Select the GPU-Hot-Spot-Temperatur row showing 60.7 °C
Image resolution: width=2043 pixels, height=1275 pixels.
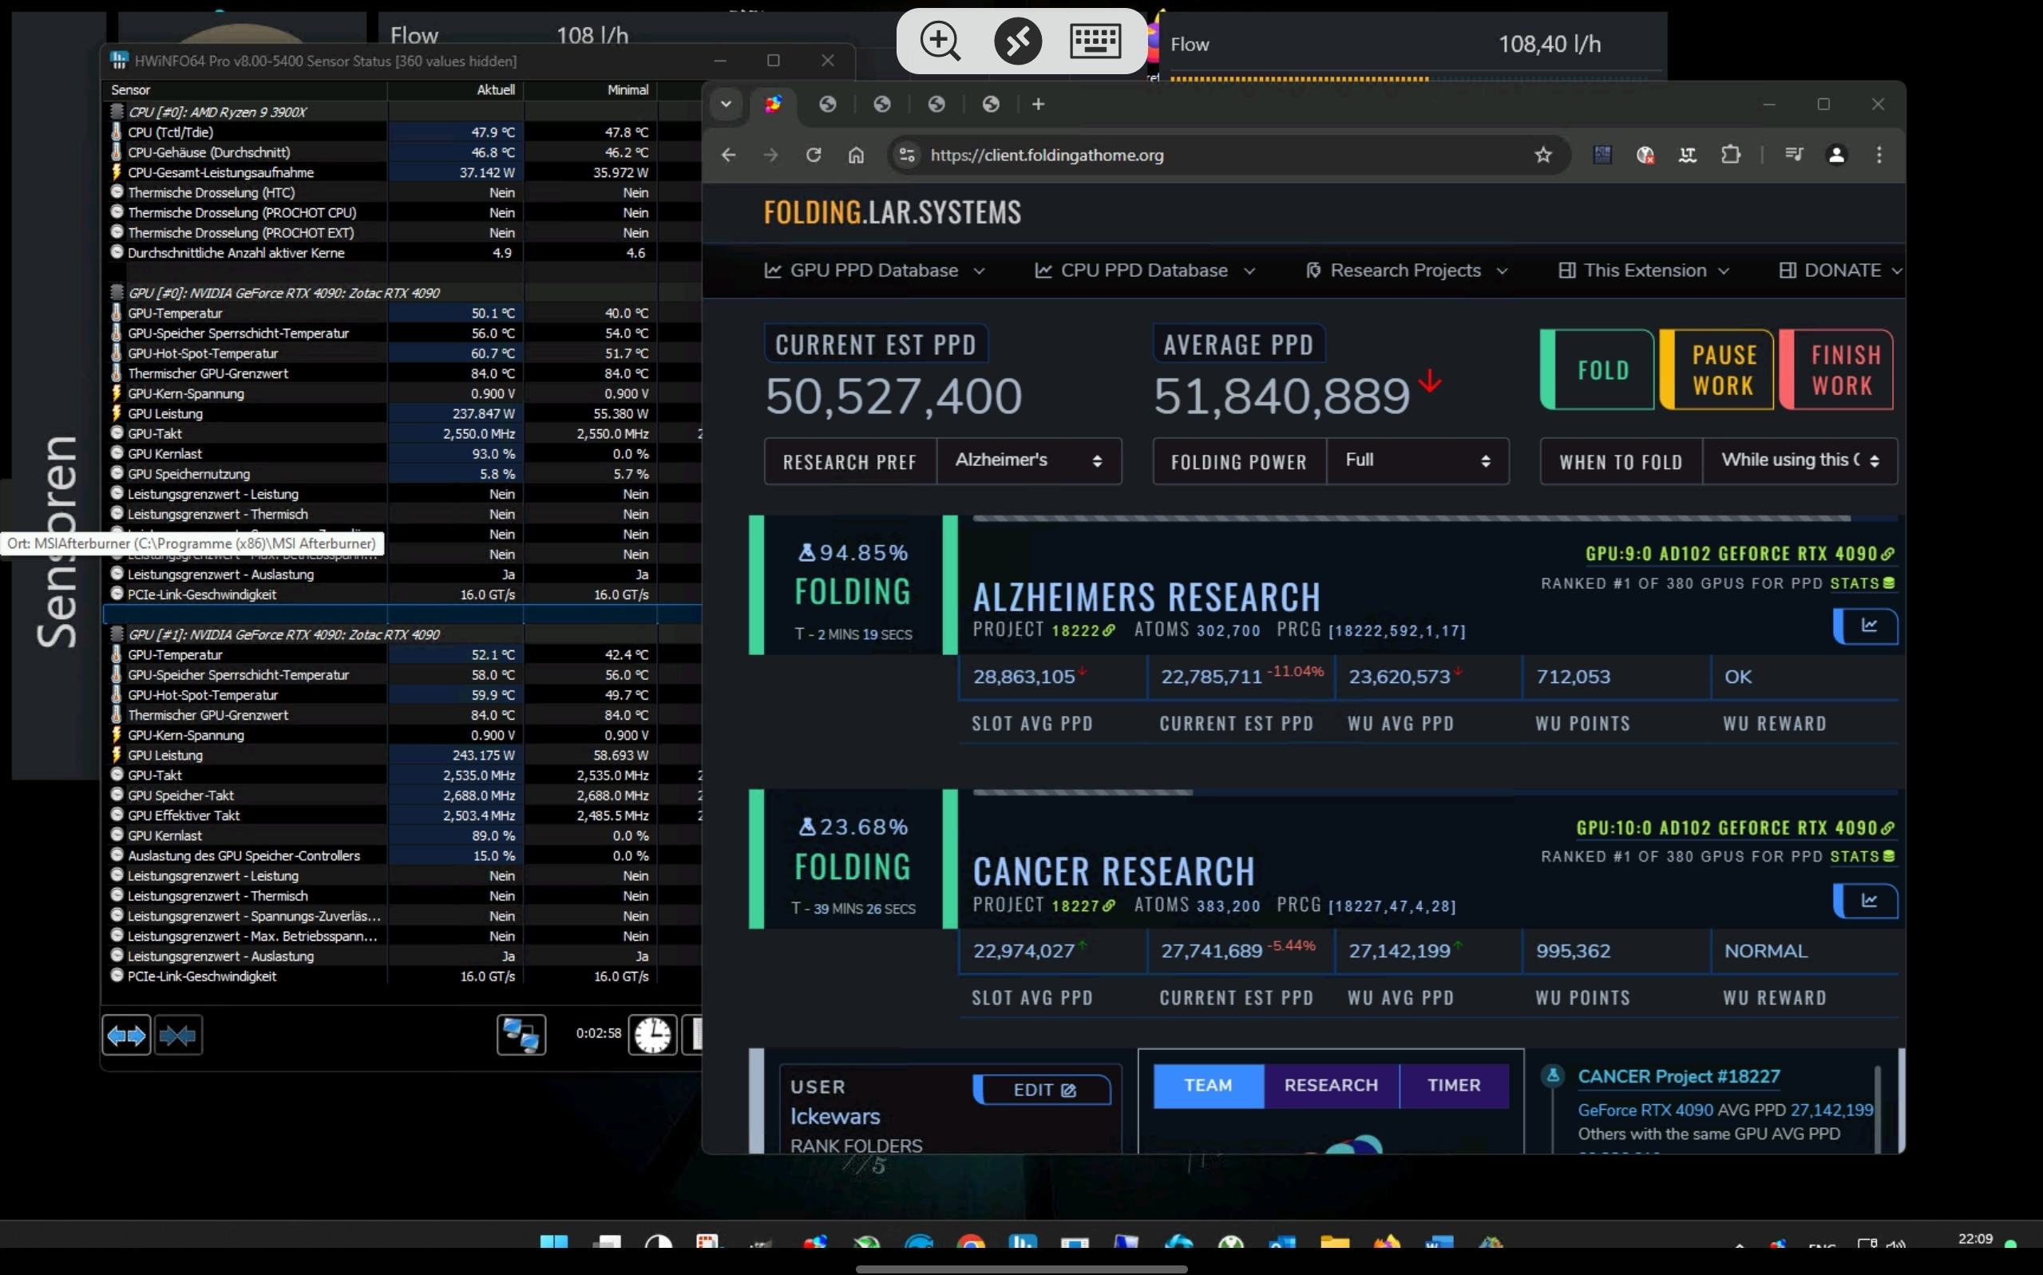(x=401, y=353)
